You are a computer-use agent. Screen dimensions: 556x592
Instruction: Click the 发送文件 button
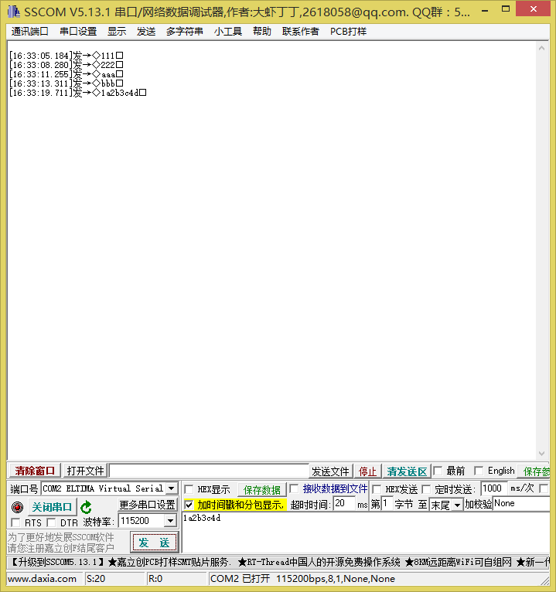(x=330, y=471)
